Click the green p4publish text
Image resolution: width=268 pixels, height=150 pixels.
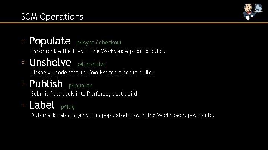tap(81, 86)
